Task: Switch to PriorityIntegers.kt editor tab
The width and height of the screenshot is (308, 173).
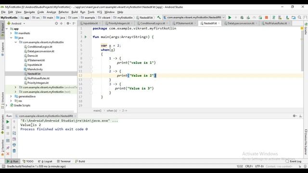Action: [x=119, y=23]
